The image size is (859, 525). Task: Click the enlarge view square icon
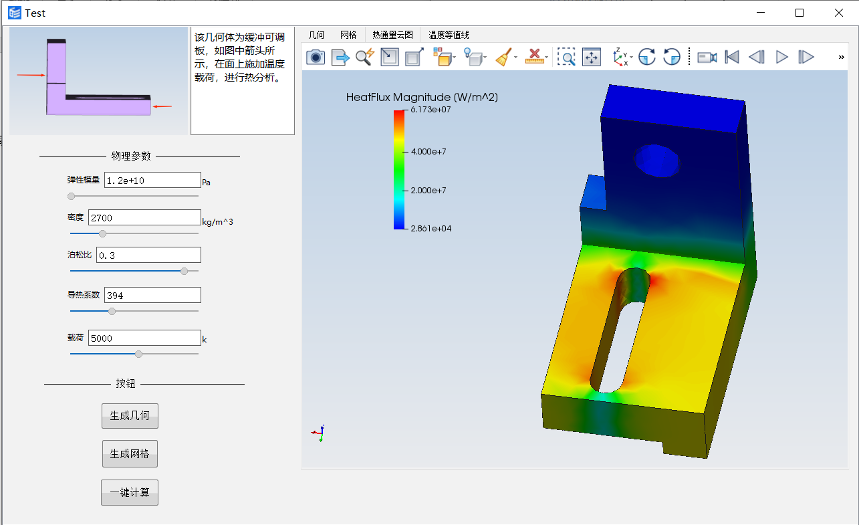[x=414, y=57]
